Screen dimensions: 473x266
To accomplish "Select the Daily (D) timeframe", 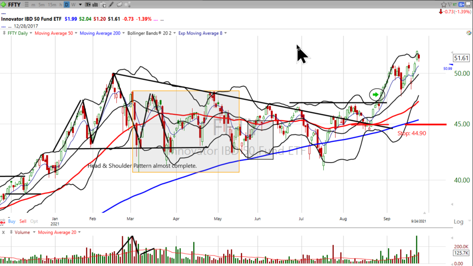I will click(67, 4).
